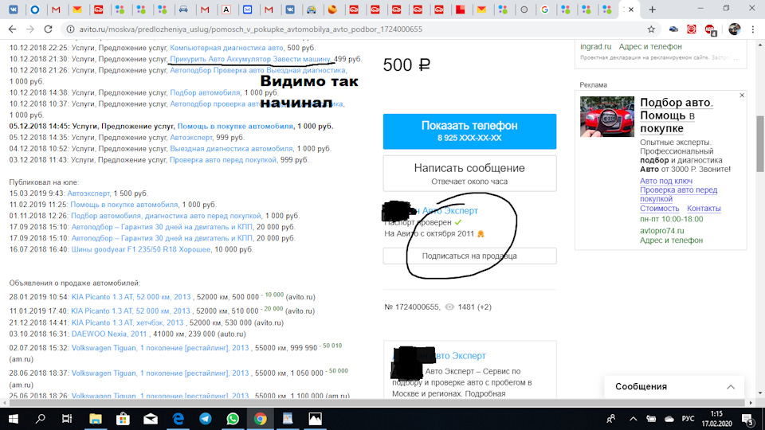This screenshot has width=765, height=430.
Task: Open the red Audi ad thumbnail
Action: pos(607,116)
